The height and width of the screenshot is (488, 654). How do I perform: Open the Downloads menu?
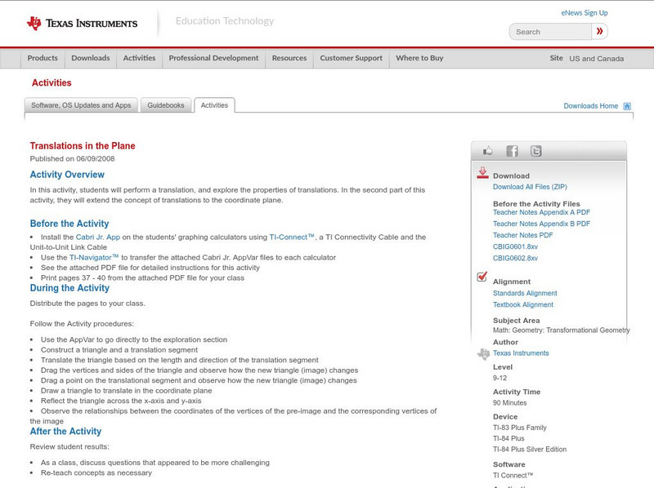tap(91, 58)
